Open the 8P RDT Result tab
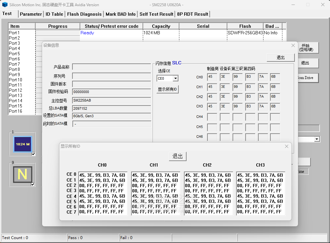 tap(193, 14)
